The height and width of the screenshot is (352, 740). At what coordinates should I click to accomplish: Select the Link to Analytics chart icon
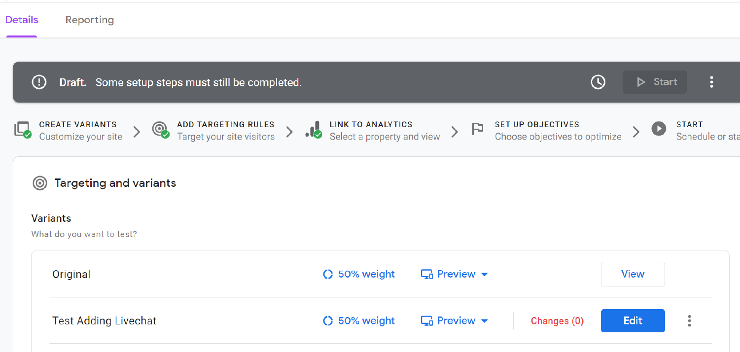click(x=314, y=130)
